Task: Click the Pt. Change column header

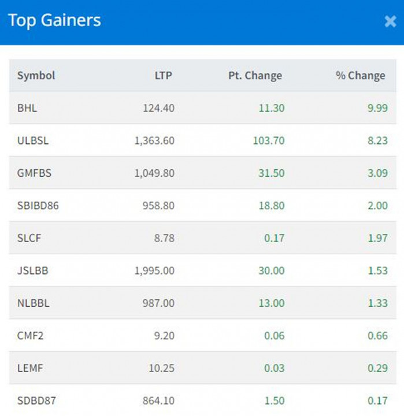Action: [255, 76]
